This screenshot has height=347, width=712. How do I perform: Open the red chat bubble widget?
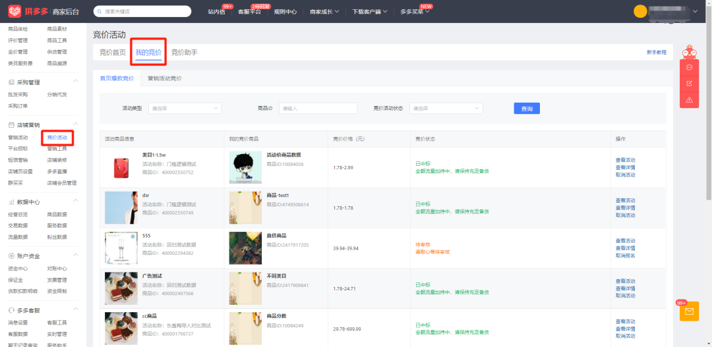tap(689, 67)
